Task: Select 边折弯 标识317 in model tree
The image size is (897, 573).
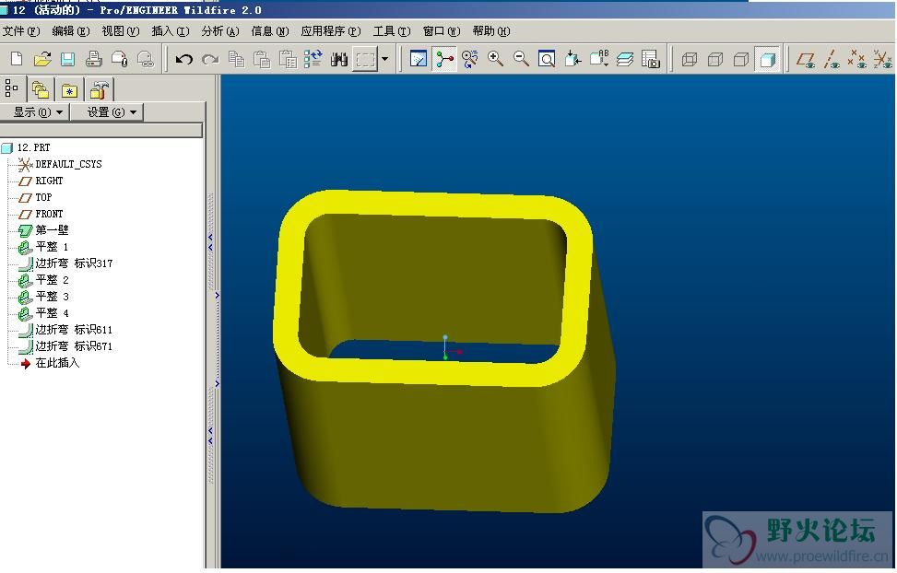Action: 74,263
